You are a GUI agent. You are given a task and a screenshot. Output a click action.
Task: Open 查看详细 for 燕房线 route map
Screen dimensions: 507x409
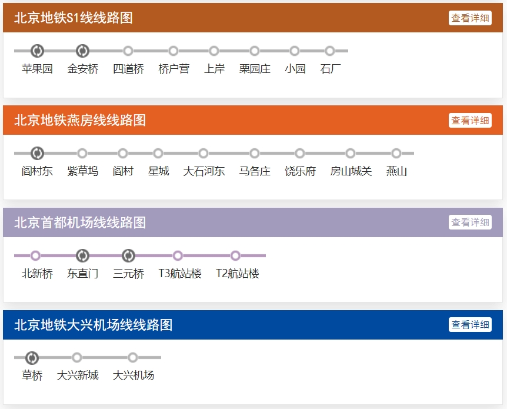(x=470, y=121)
